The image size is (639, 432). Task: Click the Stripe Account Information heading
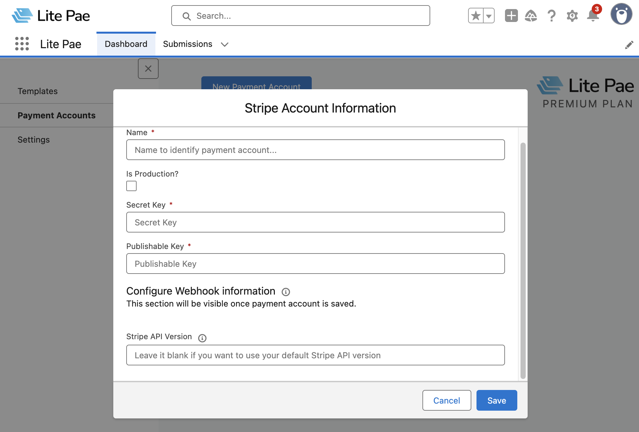click(x=320, y=108)
